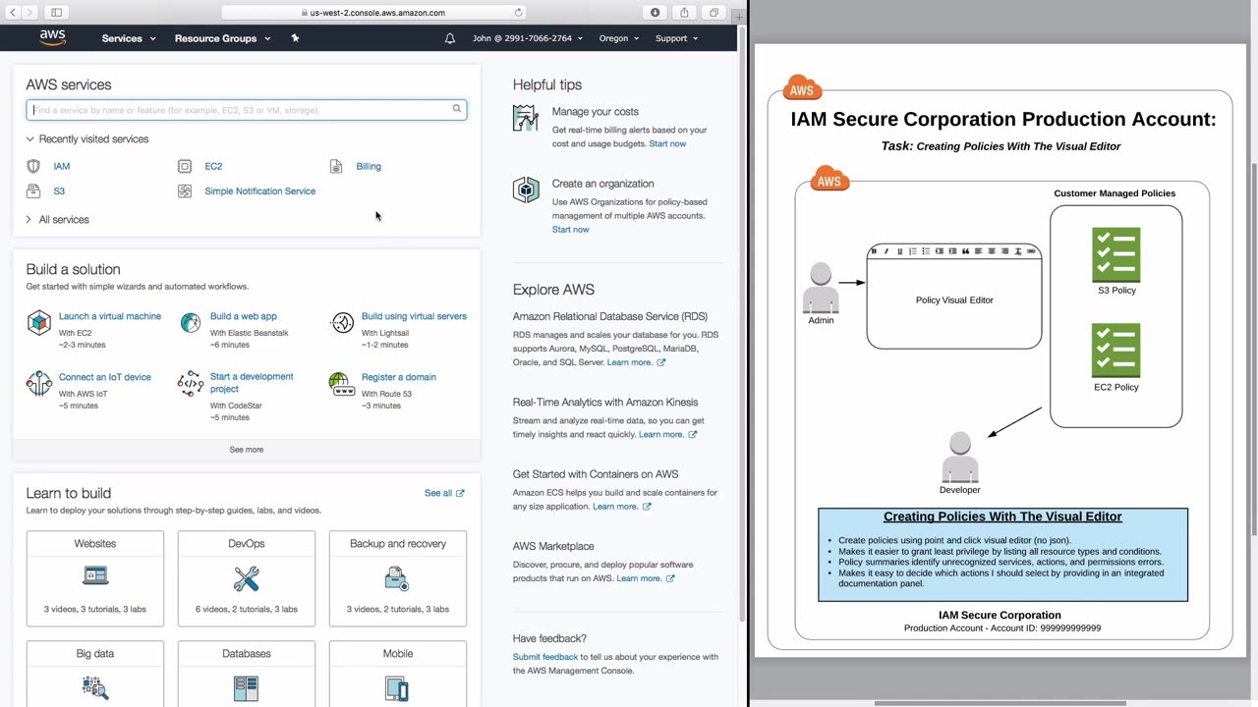This screenshot has width=1258, height=707.
Task: Open the Websites learning card
Action: [x=95, y=578]
